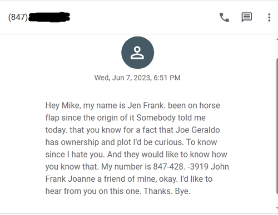The width and height of the screenshot is (278, 215).
Task: Click the scrollbar down arrow
Action: 277,208
